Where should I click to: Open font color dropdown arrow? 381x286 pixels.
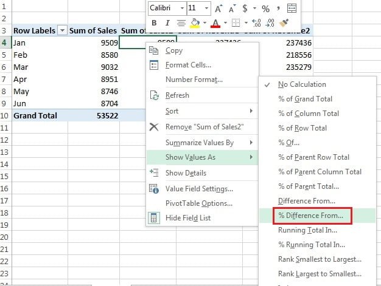click(225, 23)
